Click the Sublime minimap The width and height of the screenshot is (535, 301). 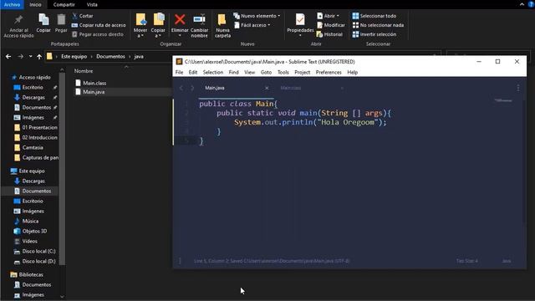(x=503, y=100)
